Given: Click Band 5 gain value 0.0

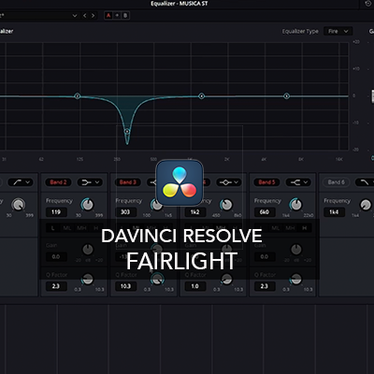Looking at the screenshot, I should pyautogui.click(x=265, y=257).
